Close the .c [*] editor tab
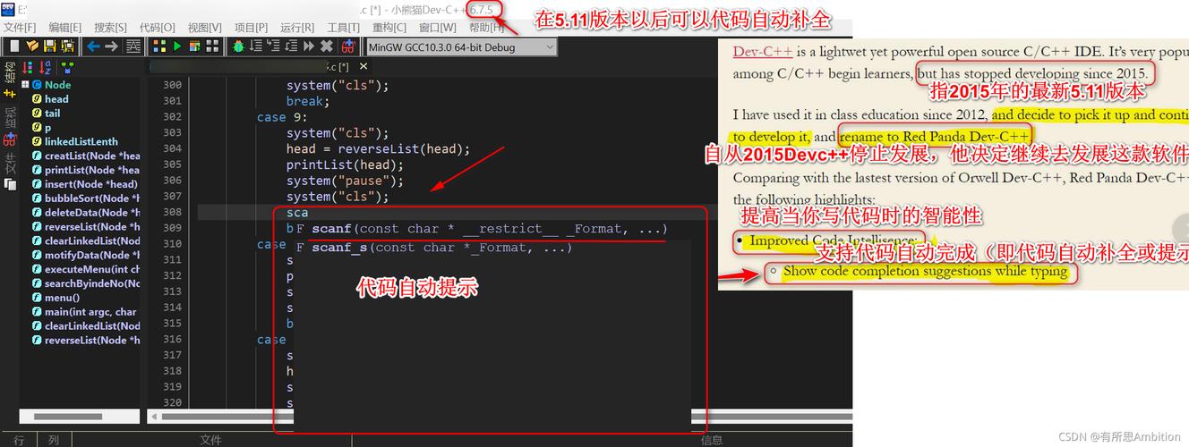The height and width of the screenshot is (447, 1189). (x=363, y=67)
